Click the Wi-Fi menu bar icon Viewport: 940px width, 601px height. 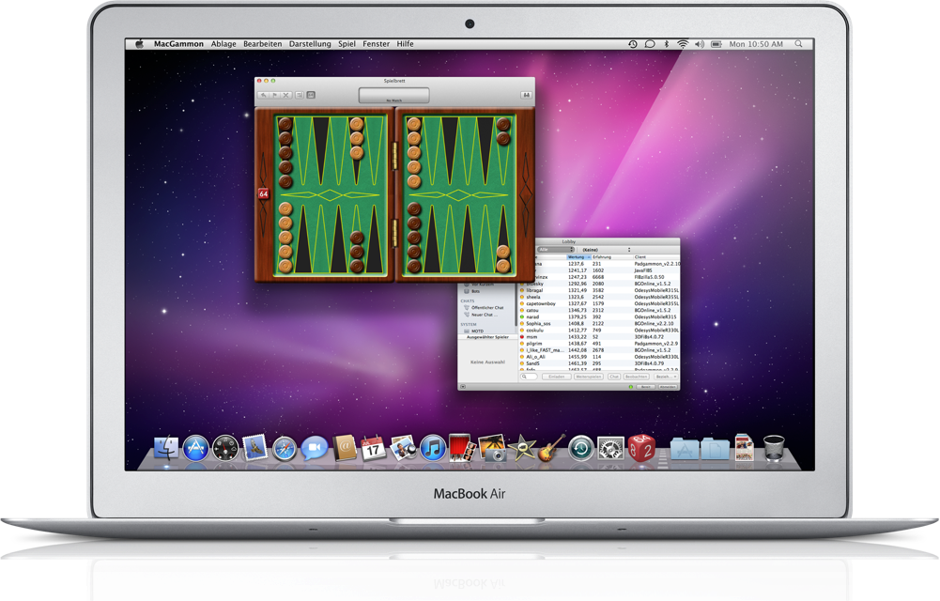[683, 44]
